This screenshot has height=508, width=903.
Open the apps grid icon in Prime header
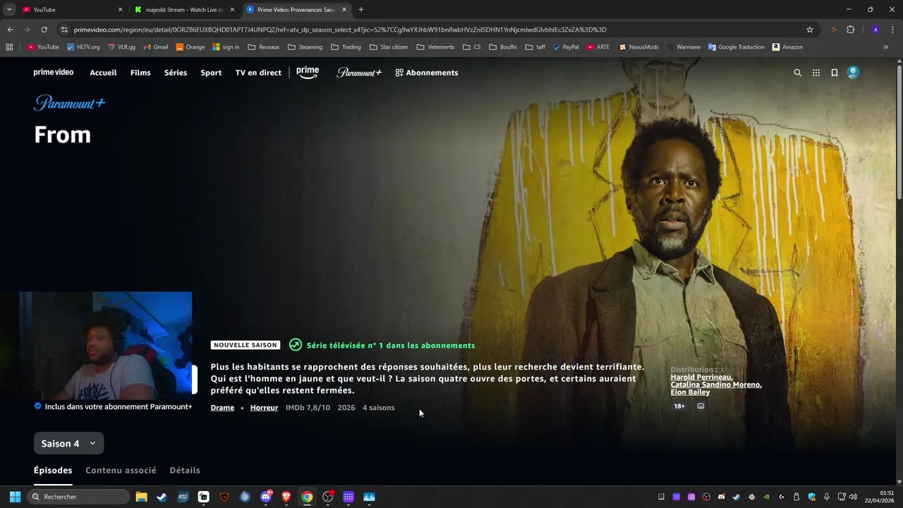pyautogui.click(x=816, y=73)
